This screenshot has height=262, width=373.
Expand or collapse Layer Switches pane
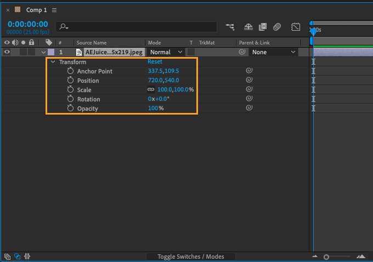[x=7, y=256]
